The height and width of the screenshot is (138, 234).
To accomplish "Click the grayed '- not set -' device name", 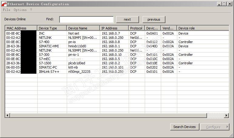I will [76, 59].
